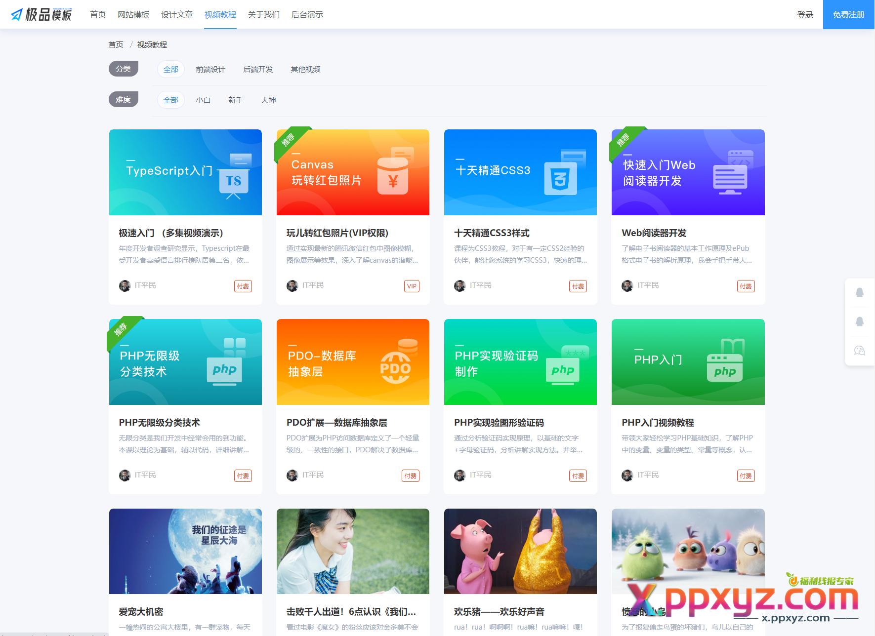Click the title 极速入门 (多集视频演示)

click(171, 233)
